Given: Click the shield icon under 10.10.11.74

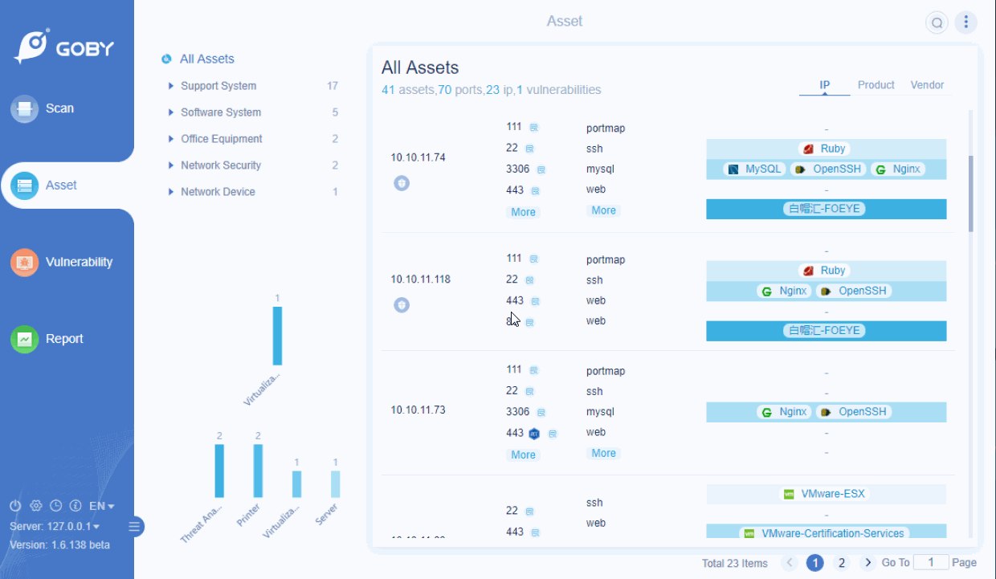Looking at the screenshot, I should tap(402, 183).
